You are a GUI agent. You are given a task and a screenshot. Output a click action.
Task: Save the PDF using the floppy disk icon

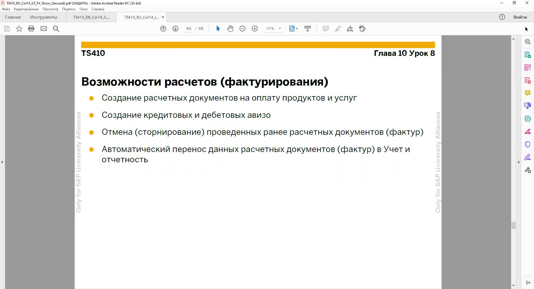[x=7, y=29]
